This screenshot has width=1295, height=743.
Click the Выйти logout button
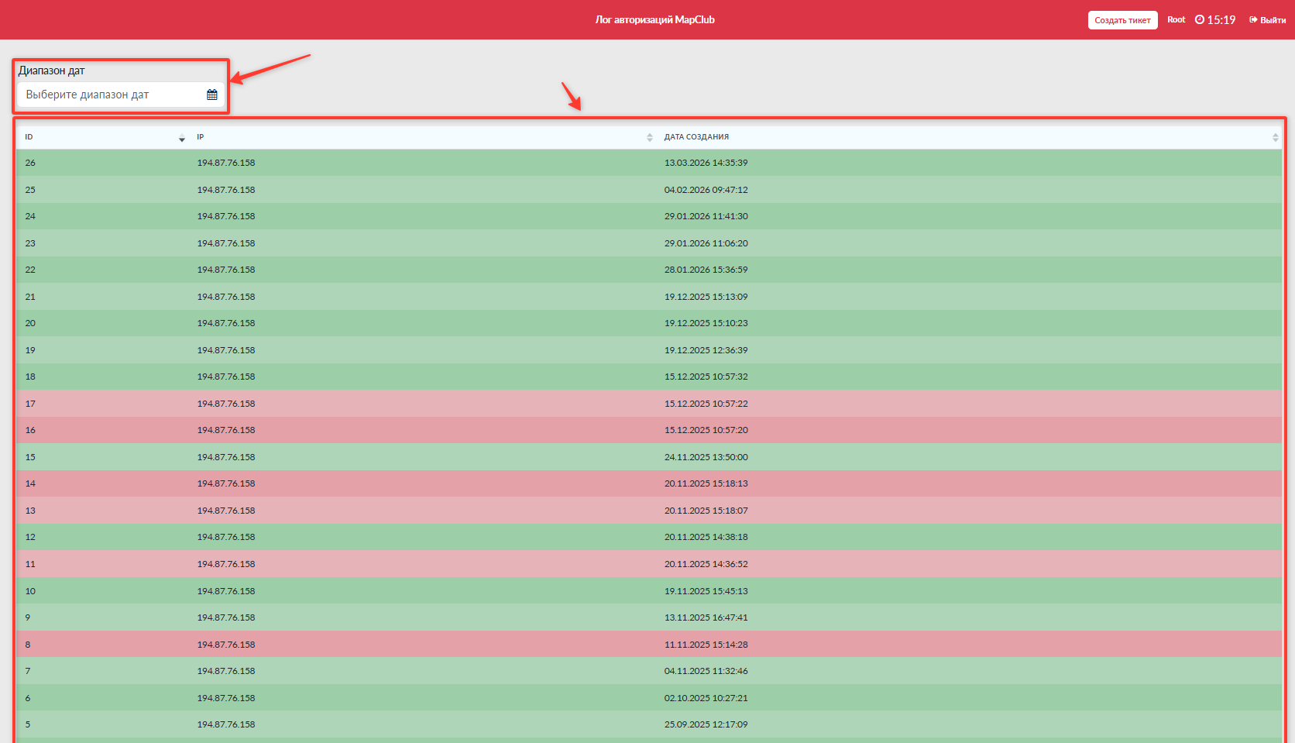(1267, 20)
